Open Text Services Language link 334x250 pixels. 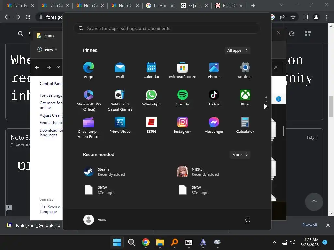coord(51,209)
